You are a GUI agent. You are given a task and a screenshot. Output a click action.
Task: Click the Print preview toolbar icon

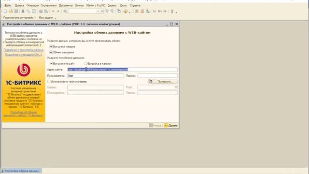tap(46, 11)
